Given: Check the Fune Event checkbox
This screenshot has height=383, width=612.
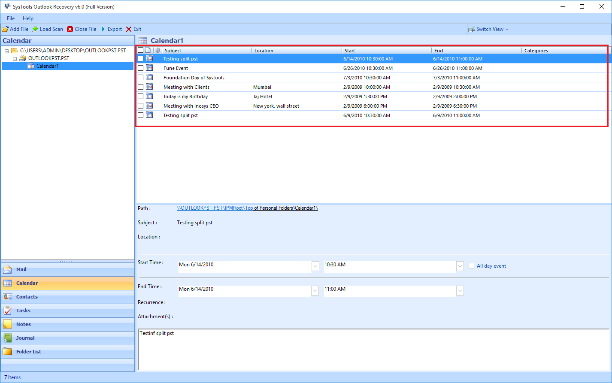Looking at the screenshot, I should pyautogui.click(x=140, y=68).
